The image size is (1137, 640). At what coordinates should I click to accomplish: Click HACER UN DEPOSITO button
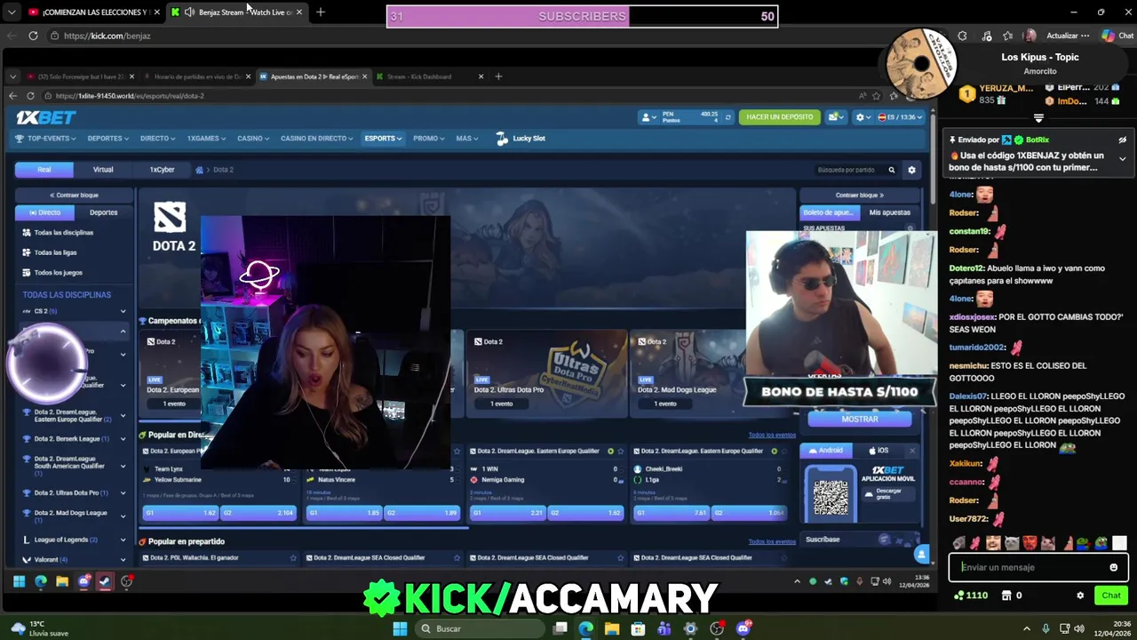pos(779,117)
